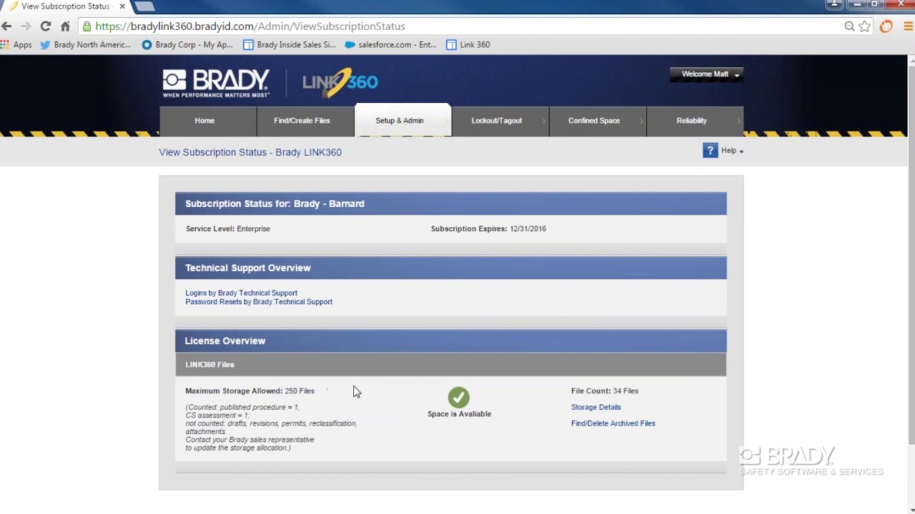
Task: Click the LINK360 logo
Action: point(340,82)
